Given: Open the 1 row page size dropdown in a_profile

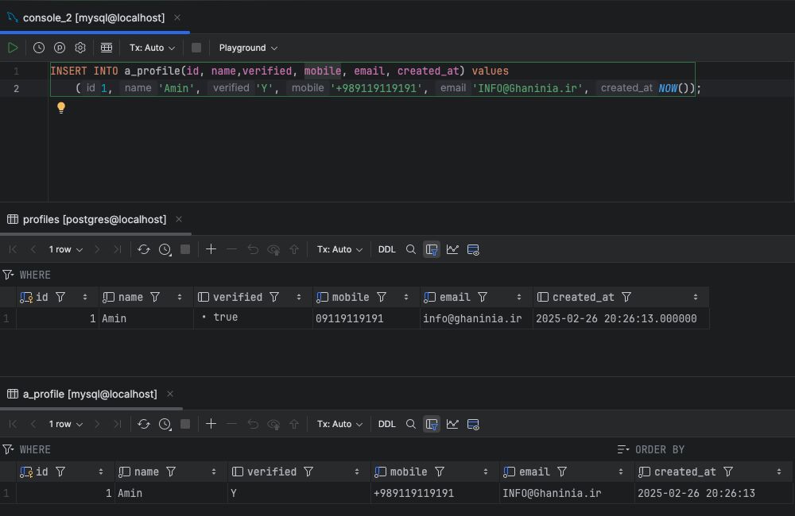Looking at the screenshot, I should click(65, 425).
